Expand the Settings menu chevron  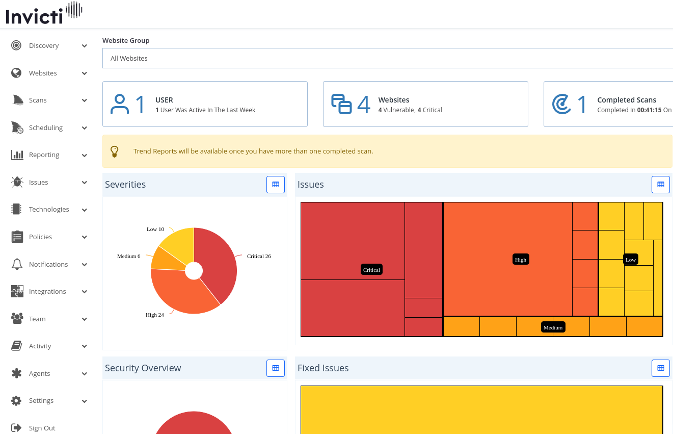click(x=85, y=401)
